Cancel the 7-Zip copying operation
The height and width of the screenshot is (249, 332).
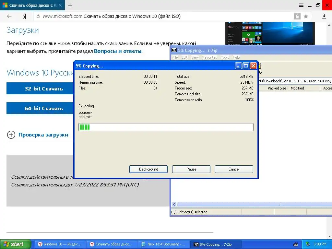click(234, 169)
